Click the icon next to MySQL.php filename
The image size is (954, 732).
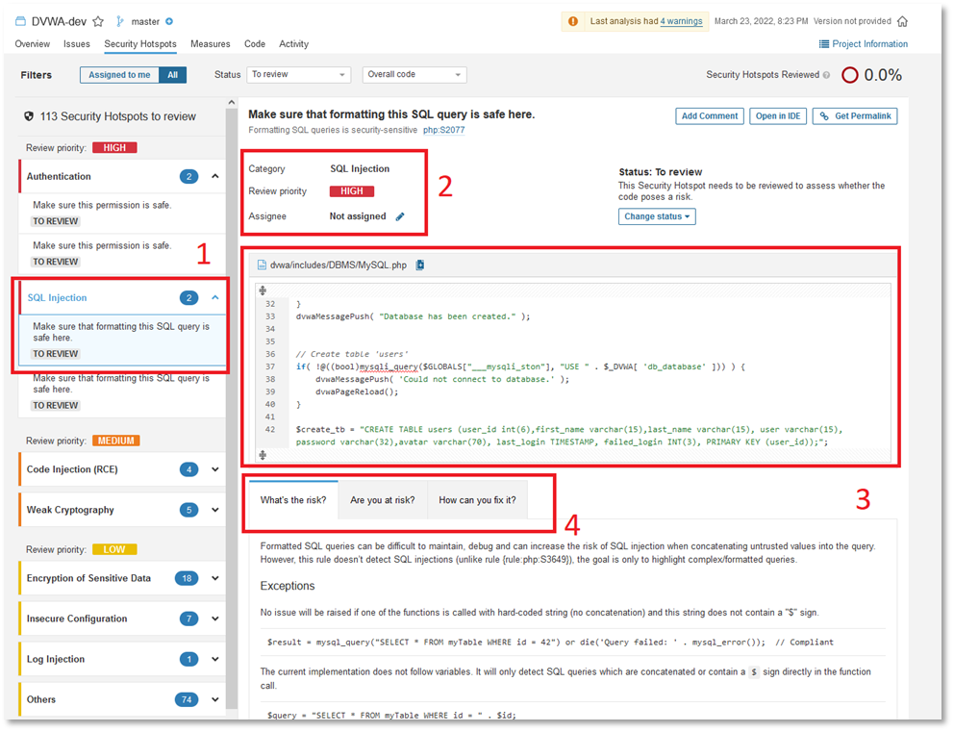point(420,265)
